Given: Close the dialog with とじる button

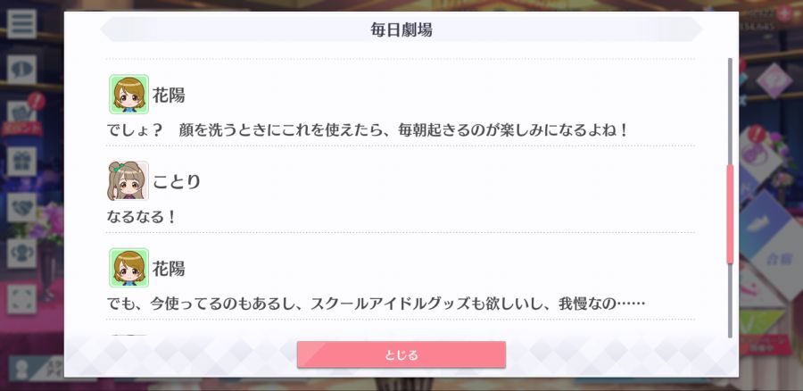Looking at the screenshot, I should point(401,354).
